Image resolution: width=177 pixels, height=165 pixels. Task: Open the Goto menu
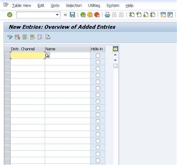coord(55,6)
